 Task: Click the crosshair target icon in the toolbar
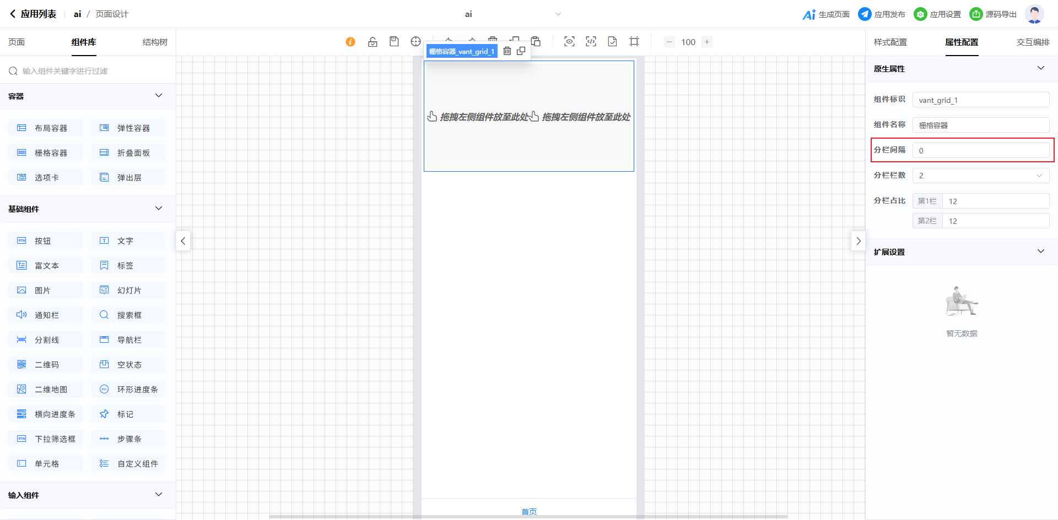[x=415, y=42]
